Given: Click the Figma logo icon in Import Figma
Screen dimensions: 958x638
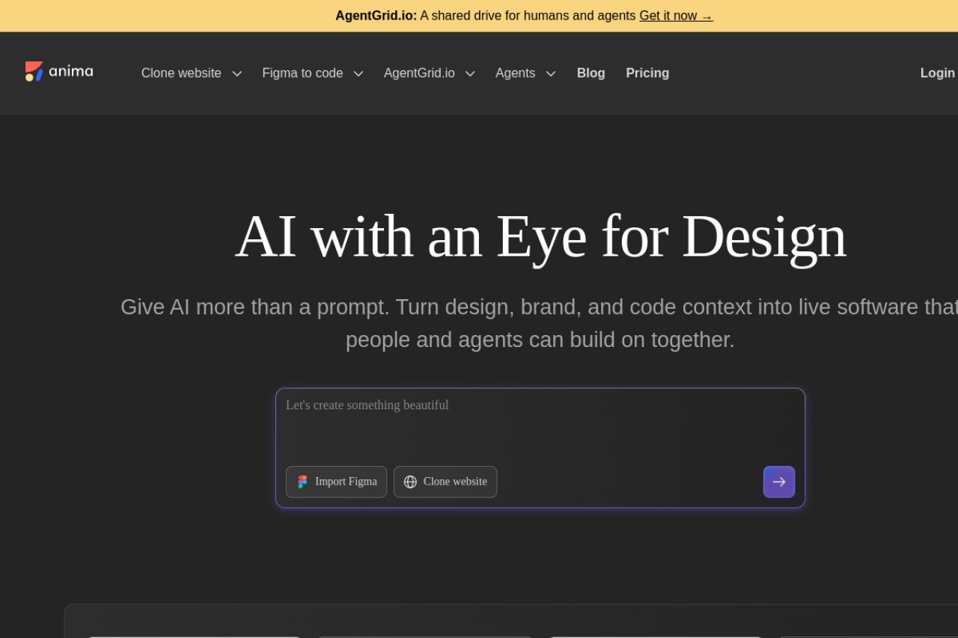Looking at the screenshot, I should (x=302, y=482).
